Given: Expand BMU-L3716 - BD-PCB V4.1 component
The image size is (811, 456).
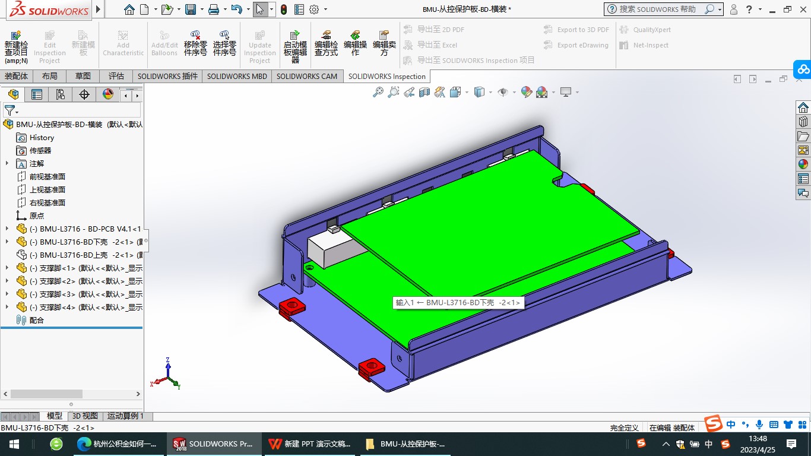Looking at the screenshot, I should tap(7, 229).
